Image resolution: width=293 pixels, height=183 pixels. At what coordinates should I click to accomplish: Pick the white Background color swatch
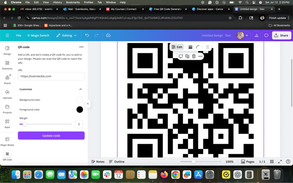(80, 100)
